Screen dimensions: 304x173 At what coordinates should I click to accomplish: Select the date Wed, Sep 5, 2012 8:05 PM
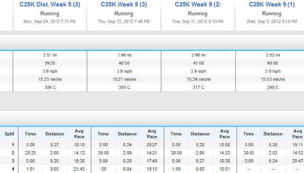(x=272, y=21)
